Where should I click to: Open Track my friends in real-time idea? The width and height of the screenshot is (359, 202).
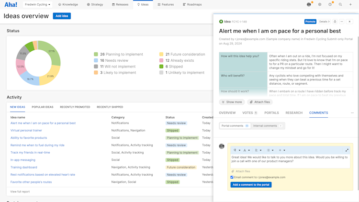(x=30, y=152)
